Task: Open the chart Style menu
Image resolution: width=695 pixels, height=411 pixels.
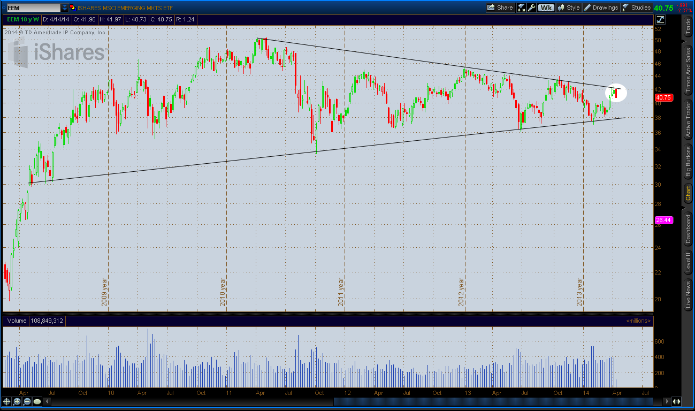Action: tap(569, 7)
